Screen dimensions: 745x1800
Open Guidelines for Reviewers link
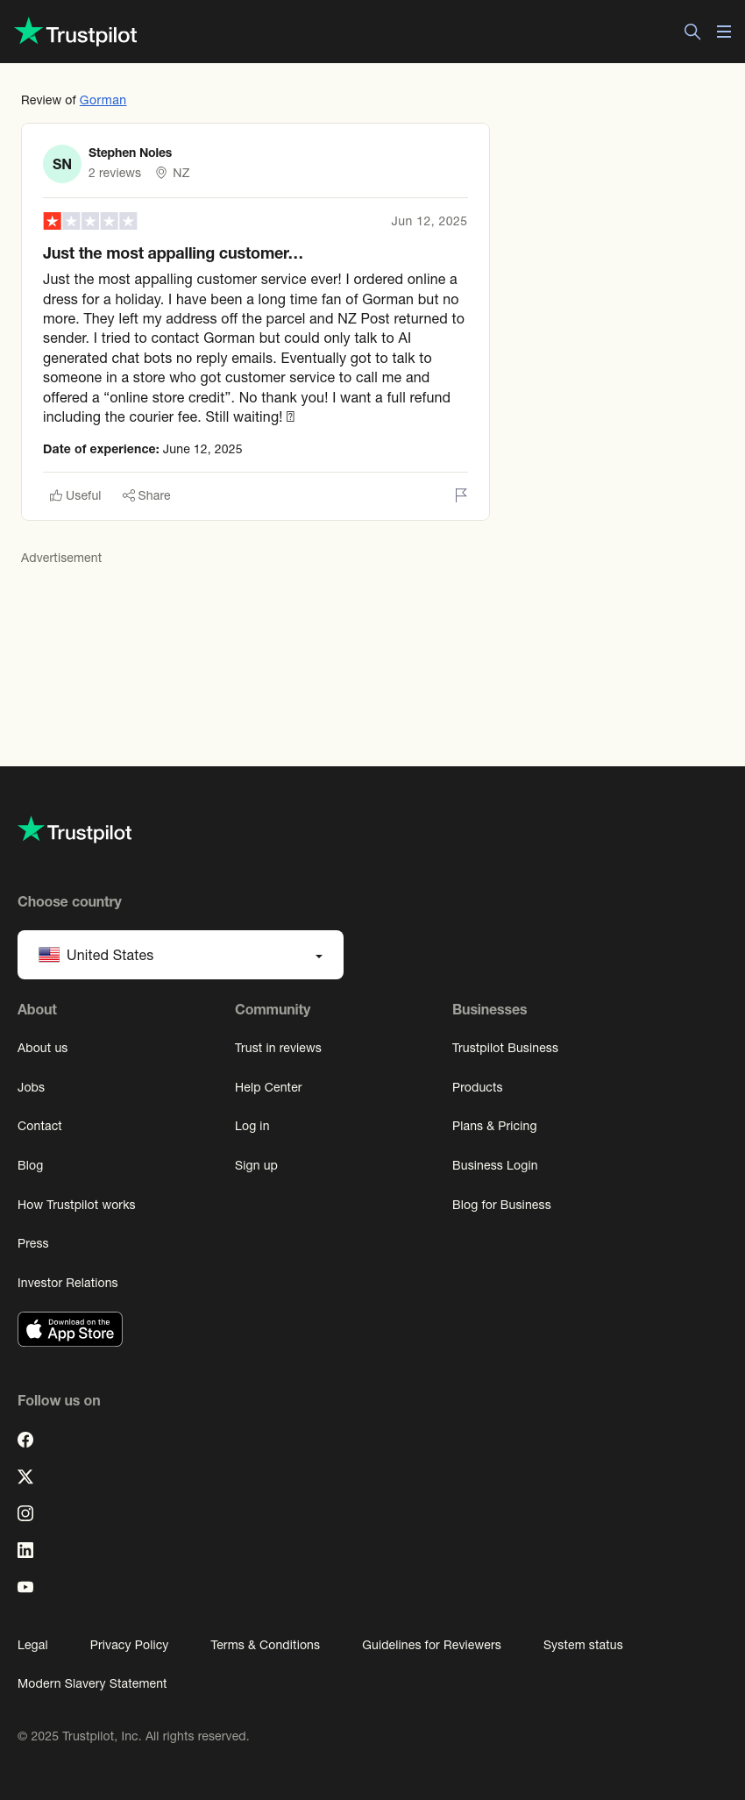coord(431,1645)
